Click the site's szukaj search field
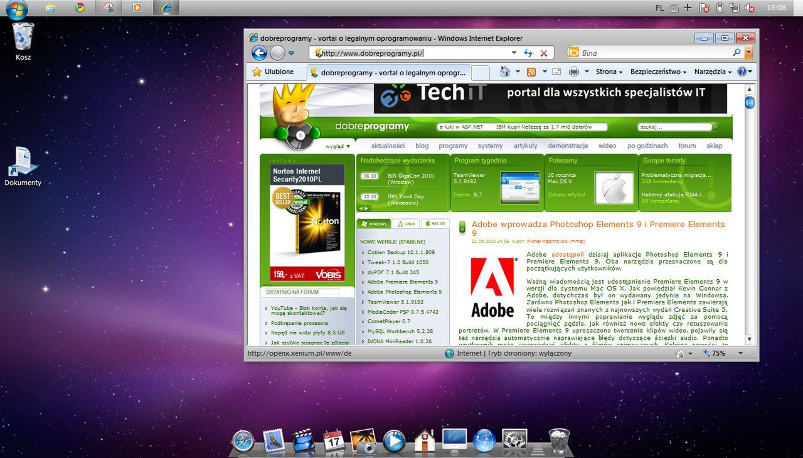This screenshot has width=803, height=458. point(675,127)
